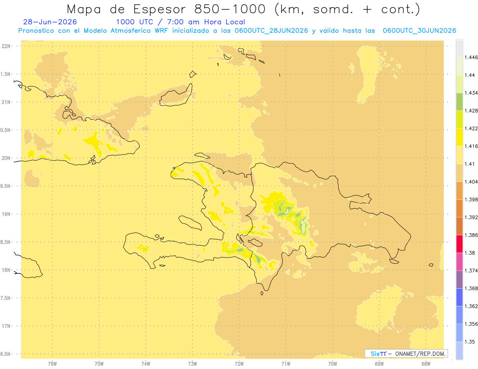Click the pink swatch between 1.374 and 1.38
Image resolution: width=478 pixels, height=369 pixels.
459,262
